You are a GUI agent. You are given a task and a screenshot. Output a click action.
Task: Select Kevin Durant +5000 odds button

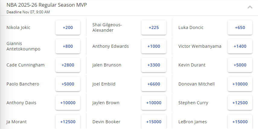240,65
